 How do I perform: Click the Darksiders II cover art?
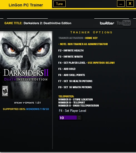[26, 65]
